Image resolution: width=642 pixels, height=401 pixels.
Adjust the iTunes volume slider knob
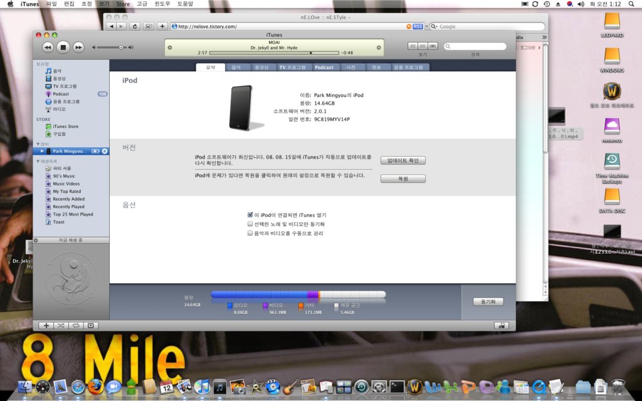(x=121, y=48)
